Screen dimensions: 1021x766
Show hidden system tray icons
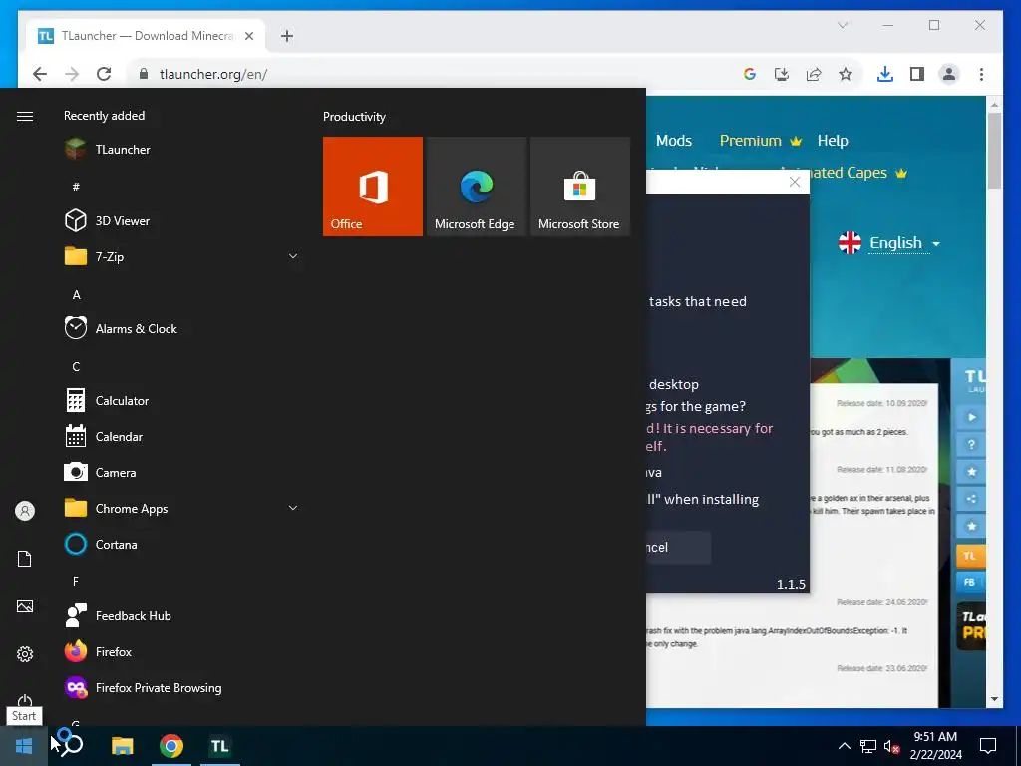844,746
